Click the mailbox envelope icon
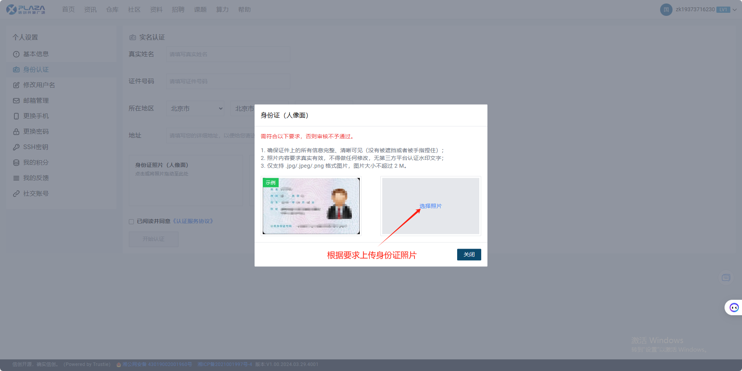 16,101
